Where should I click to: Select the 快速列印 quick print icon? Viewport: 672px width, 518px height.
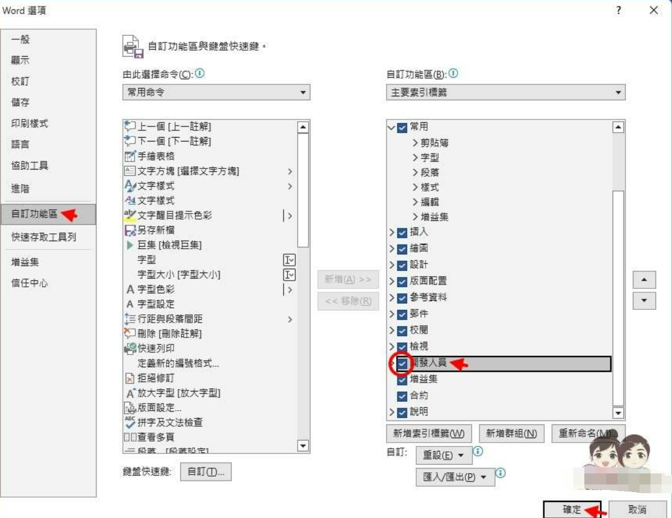pos(130,348)
